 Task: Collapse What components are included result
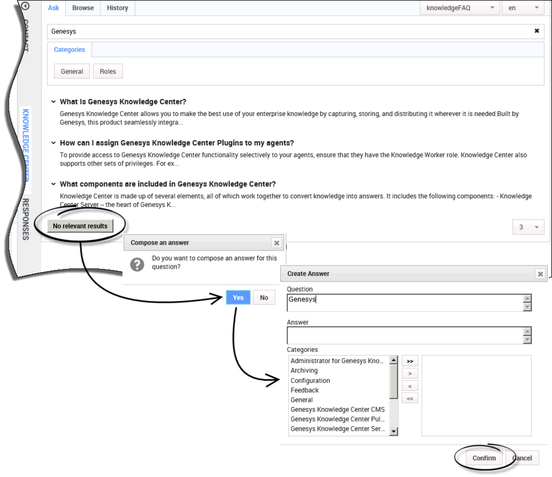pos(54,184)
